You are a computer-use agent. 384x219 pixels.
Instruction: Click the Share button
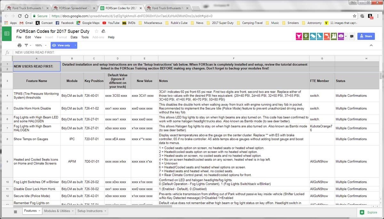366,36
